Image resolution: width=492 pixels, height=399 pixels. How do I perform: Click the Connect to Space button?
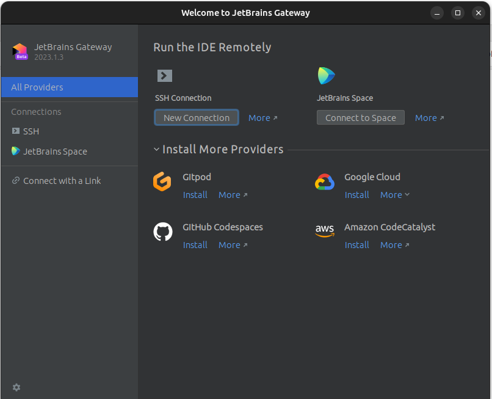pyautogui.click(x=361, y=117)
